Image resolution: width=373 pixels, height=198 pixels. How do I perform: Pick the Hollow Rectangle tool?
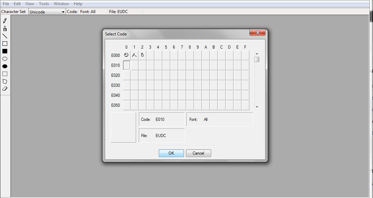(x=5, y=43)
